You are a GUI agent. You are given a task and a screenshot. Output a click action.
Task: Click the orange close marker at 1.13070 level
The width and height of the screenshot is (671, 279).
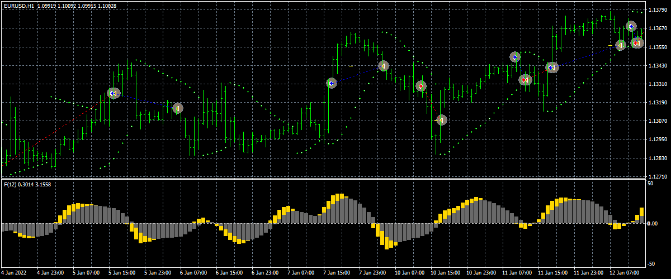coord(441,120)
